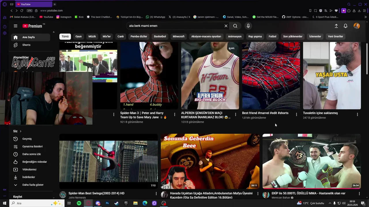Click the YouTube Premium logo
369x207 pixels.
click(33, 26)
